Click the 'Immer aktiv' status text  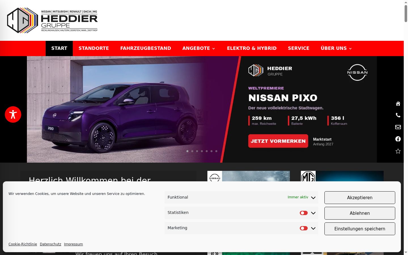(298, 197)
